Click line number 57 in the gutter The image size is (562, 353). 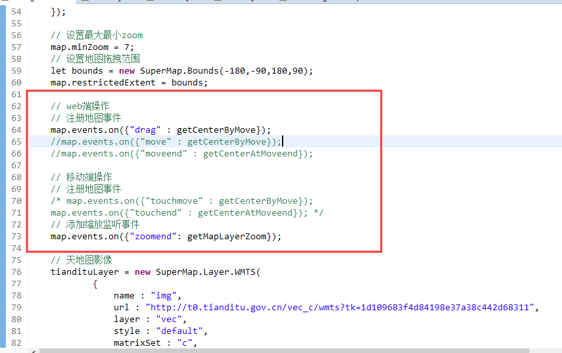pyautogui.click(x=16, y=47)
